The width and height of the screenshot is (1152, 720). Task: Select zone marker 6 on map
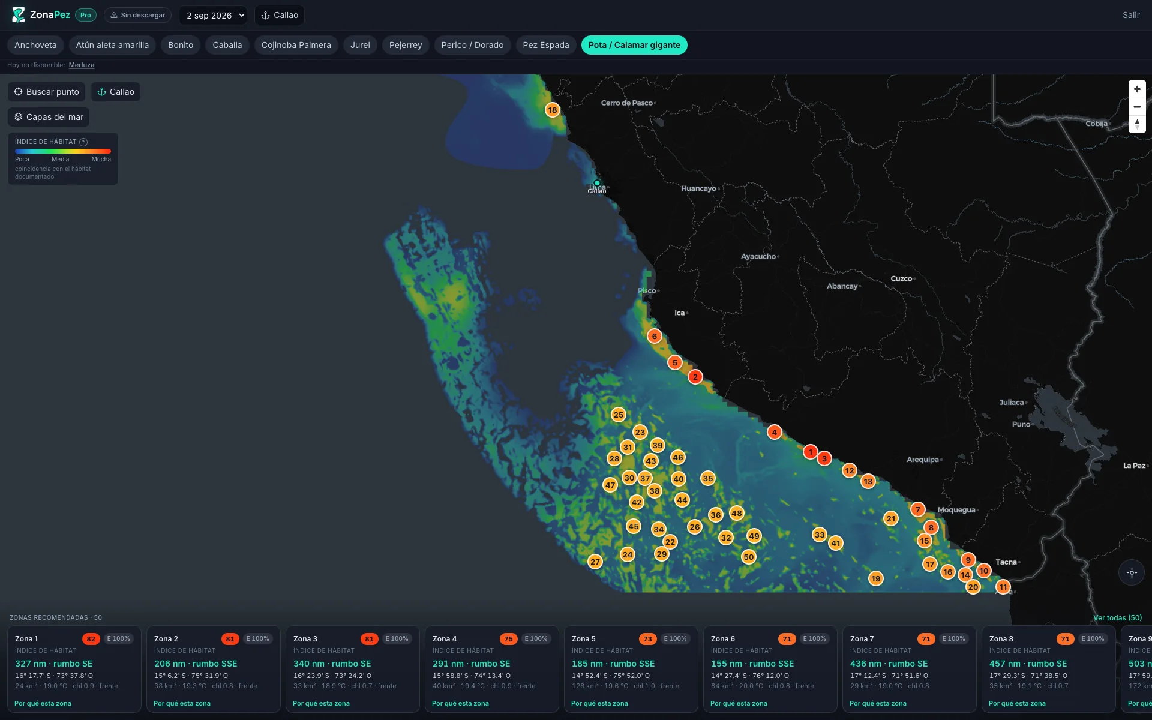pyautogui.click(x=655, y=336)
